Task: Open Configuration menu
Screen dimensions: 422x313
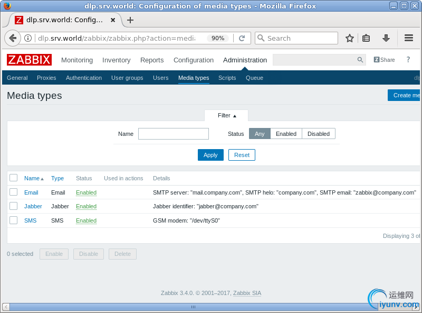Action: point(194,60)
